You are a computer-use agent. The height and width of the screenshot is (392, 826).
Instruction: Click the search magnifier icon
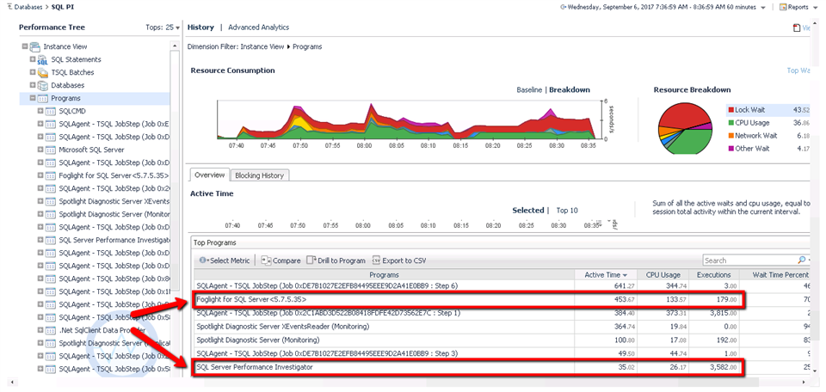801,260
